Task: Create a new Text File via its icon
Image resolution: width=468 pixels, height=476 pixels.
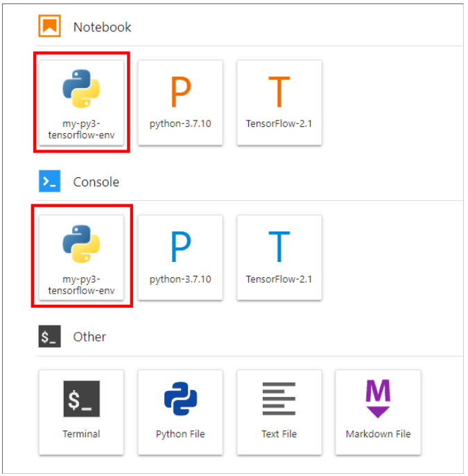Action: pyautogui.click(x=279, y=399)
